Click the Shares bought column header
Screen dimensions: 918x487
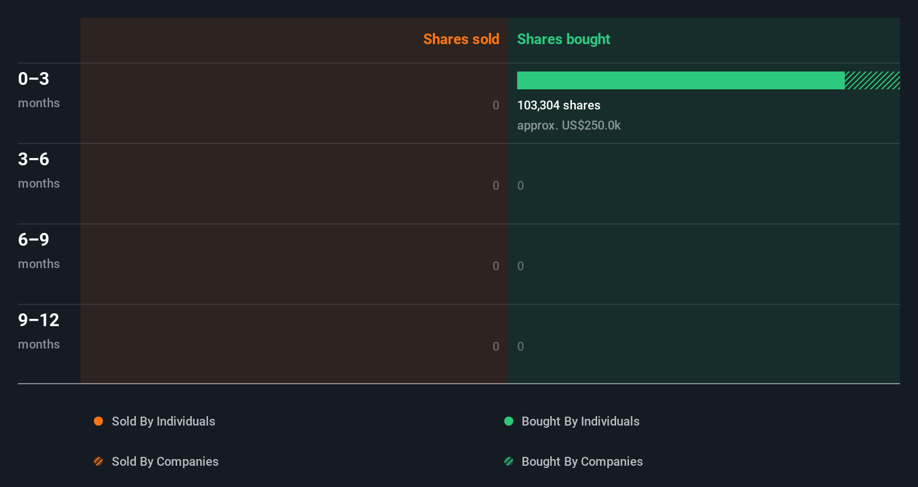click(564, 39)
